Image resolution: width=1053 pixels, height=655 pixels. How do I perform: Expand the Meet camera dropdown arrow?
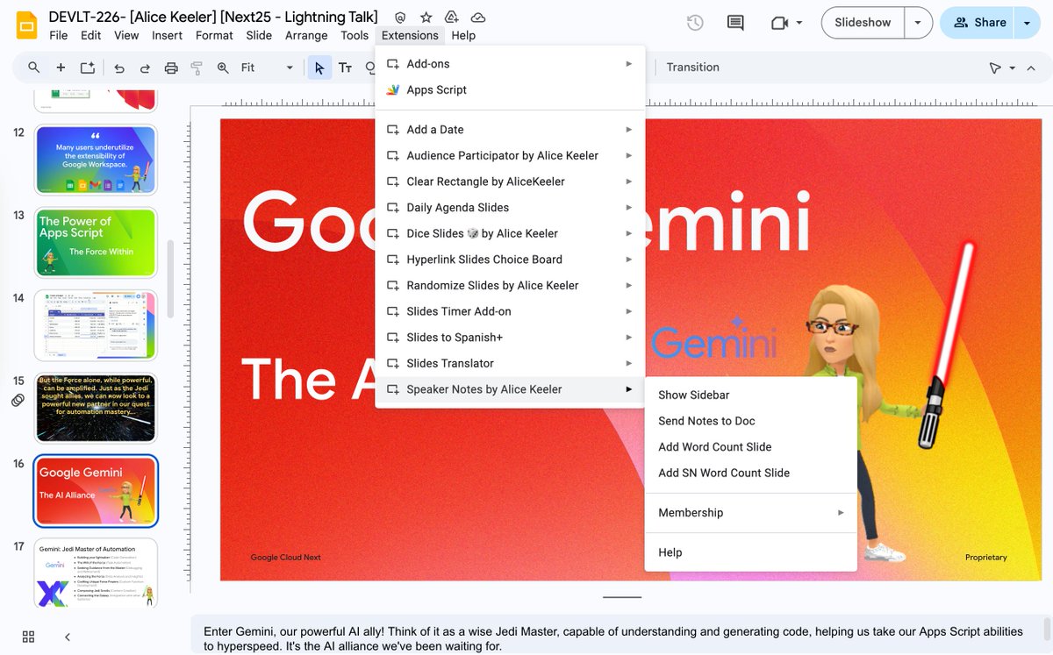coord(799,23)
